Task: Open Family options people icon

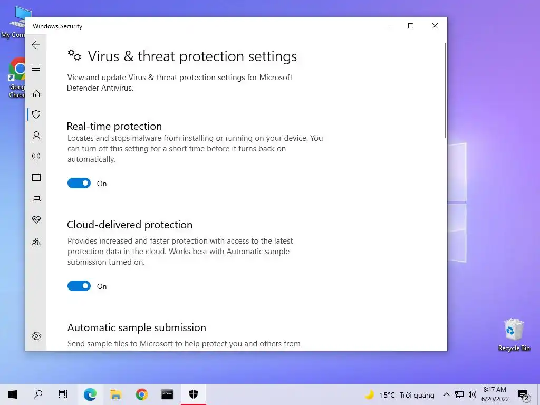Action: tap(36, 242)
